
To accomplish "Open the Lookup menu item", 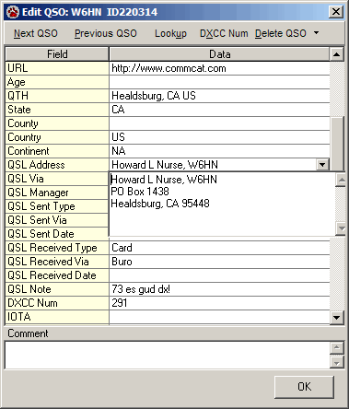I will tap(170, 33).
